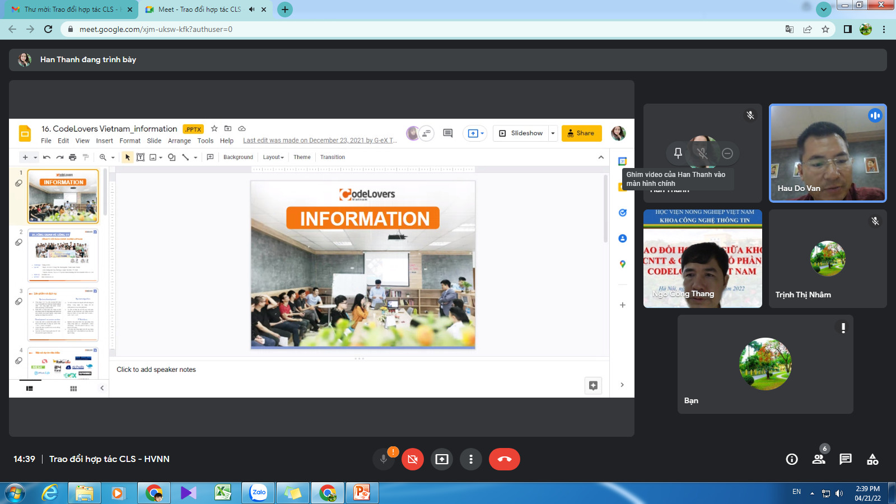Click the present screen button

442,459
